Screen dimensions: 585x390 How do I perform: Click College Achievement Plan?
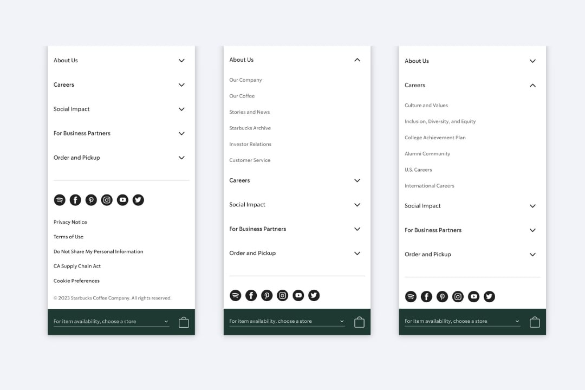tap(435, 138)
